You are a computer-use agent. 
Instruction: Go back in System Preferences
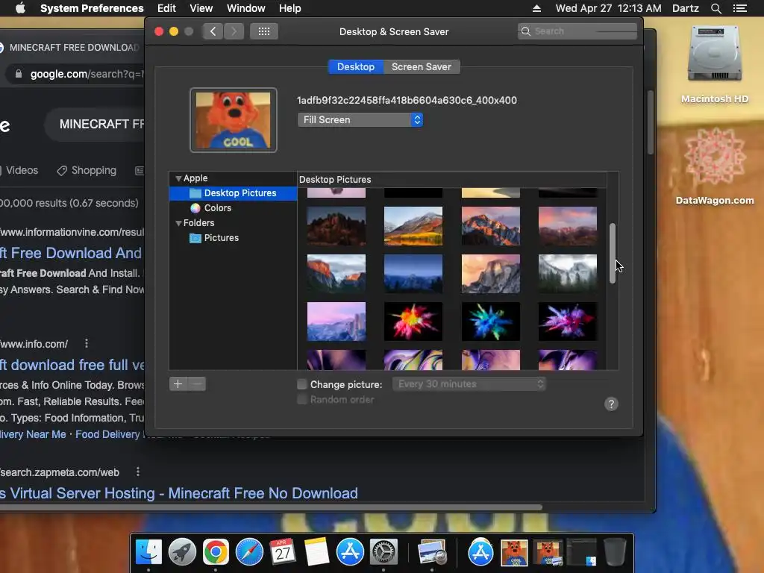tap(213, 31)
